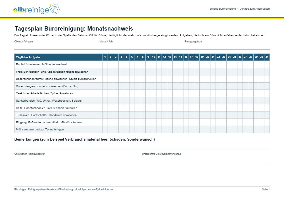Screen dimensions: 284x200
Task: Click the row 'Eingang: Fußmatten ausschütteln, Glastür säubern'
Action: [x=142, y=122]
